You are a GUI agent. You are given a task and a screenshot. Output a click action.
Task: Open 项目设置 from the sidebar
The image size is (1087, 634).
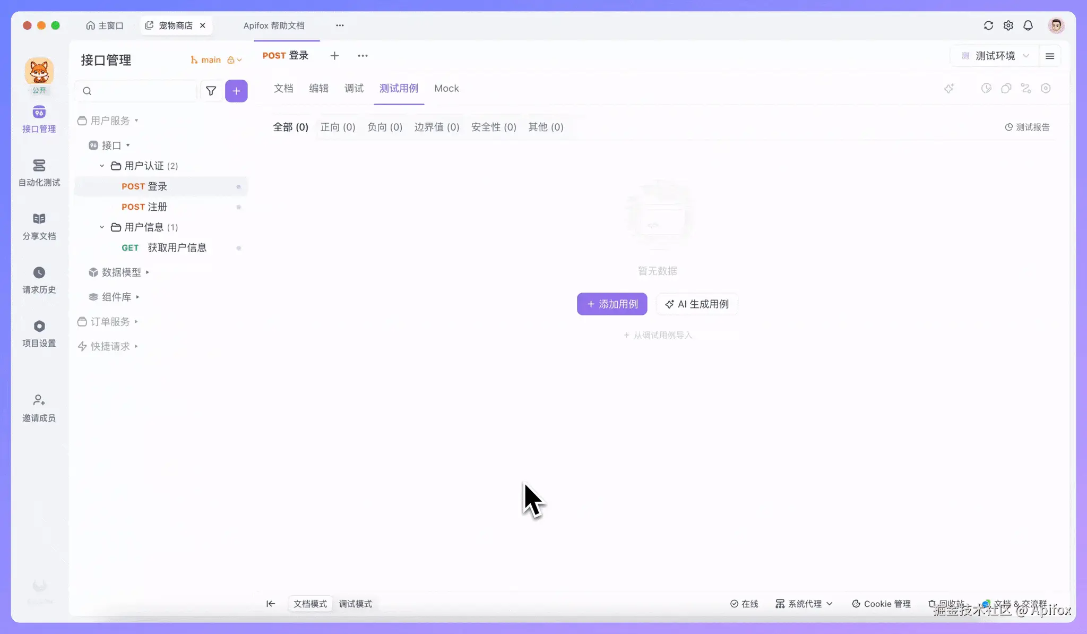[39, 333]
